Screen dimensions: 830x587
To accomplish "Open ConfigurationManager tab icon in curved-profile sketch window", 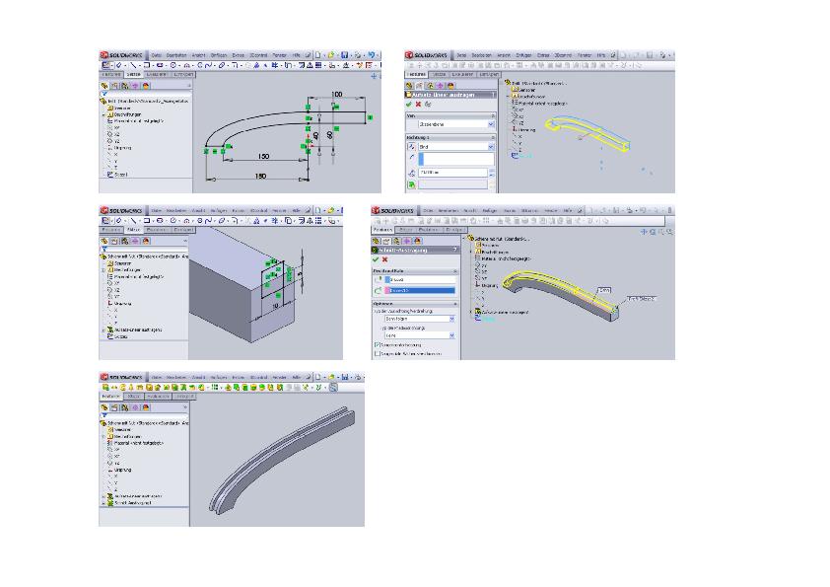I will click(125, 85).
